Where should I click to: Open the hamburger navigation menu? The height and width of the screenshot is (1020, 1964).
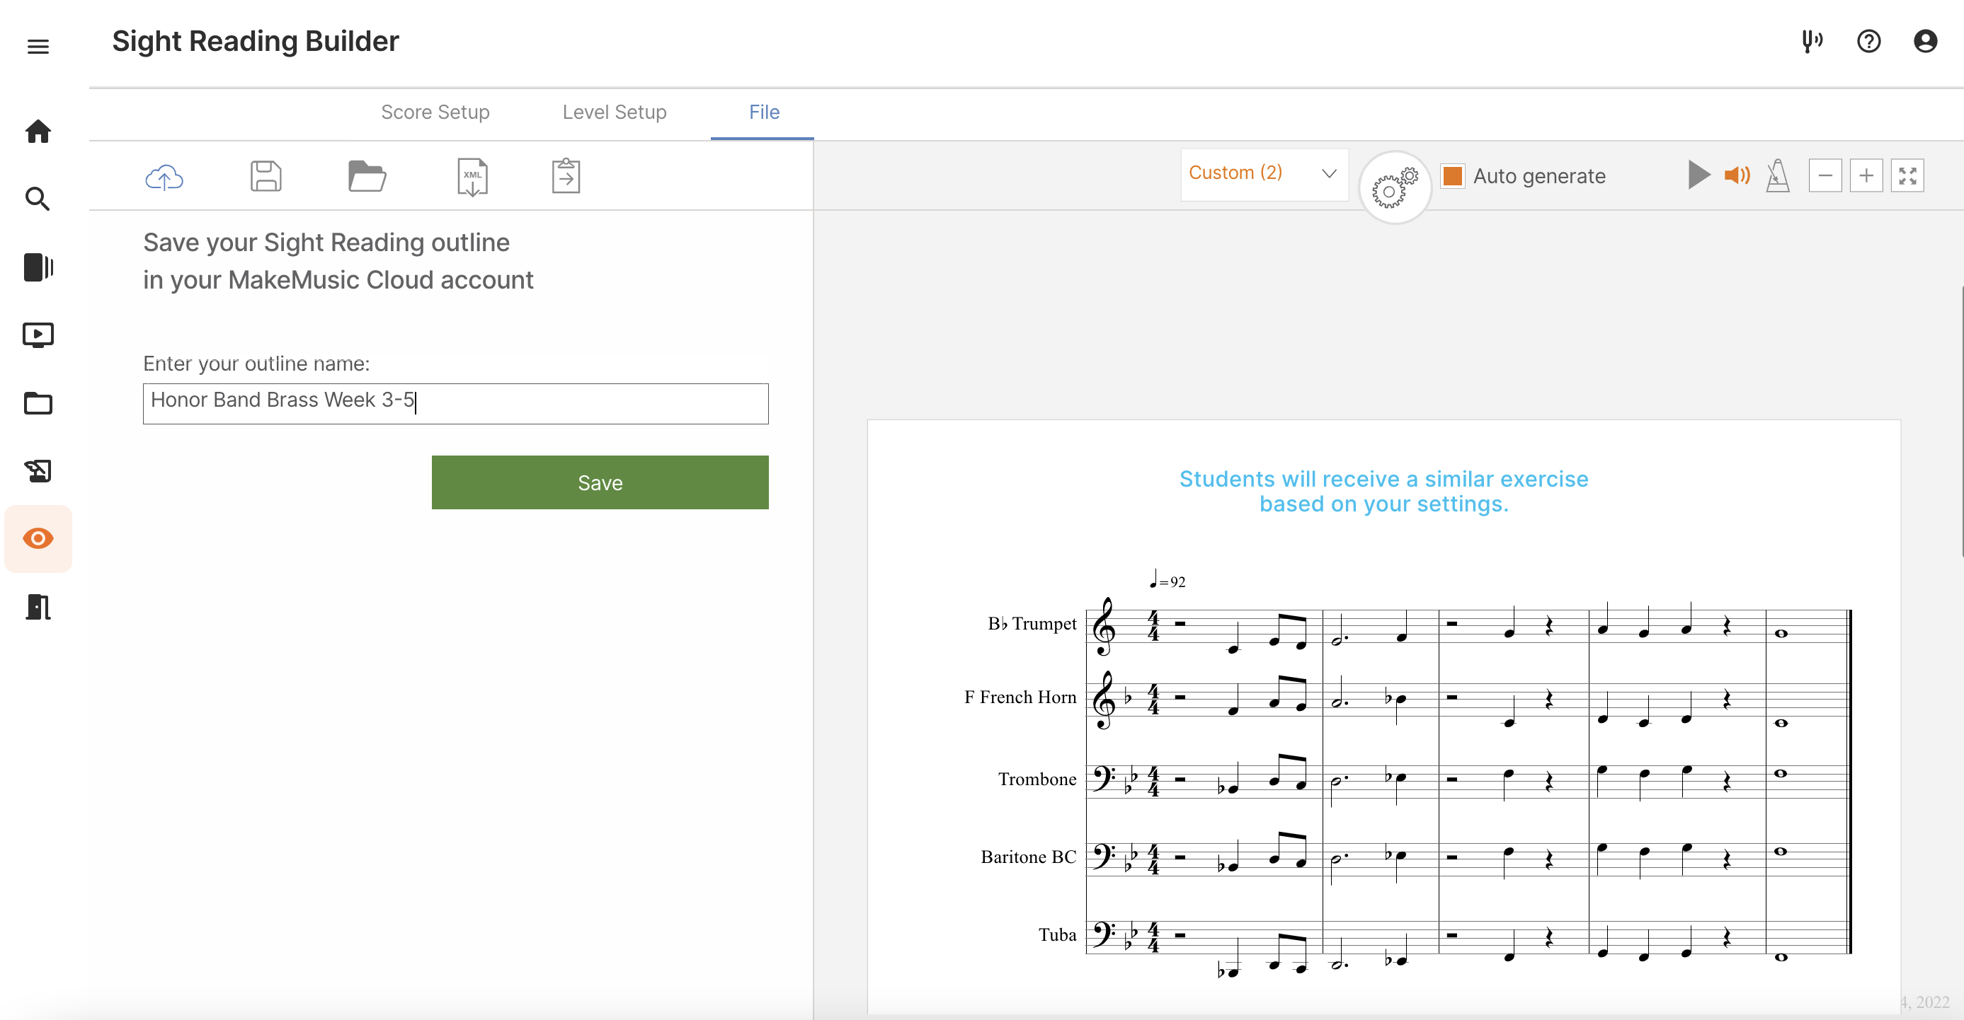[38, 47]
